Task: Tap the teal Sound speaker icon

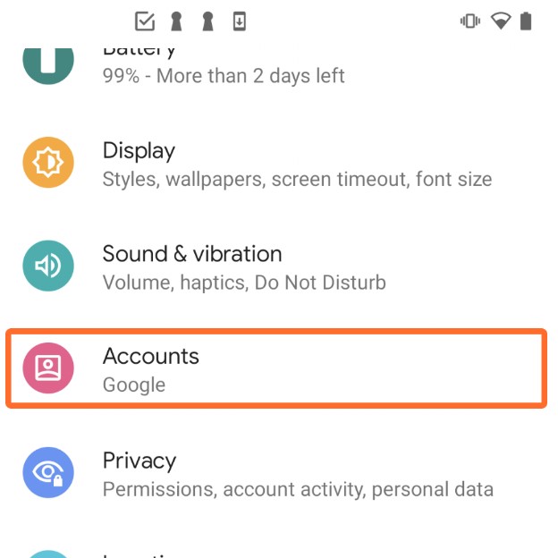Action: [48, 266]
